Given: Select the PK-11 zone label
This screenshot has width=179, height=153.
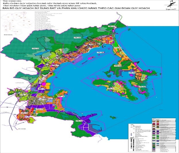Looking at the screenshot, I should pyautogui.click(x=56, y=65).
